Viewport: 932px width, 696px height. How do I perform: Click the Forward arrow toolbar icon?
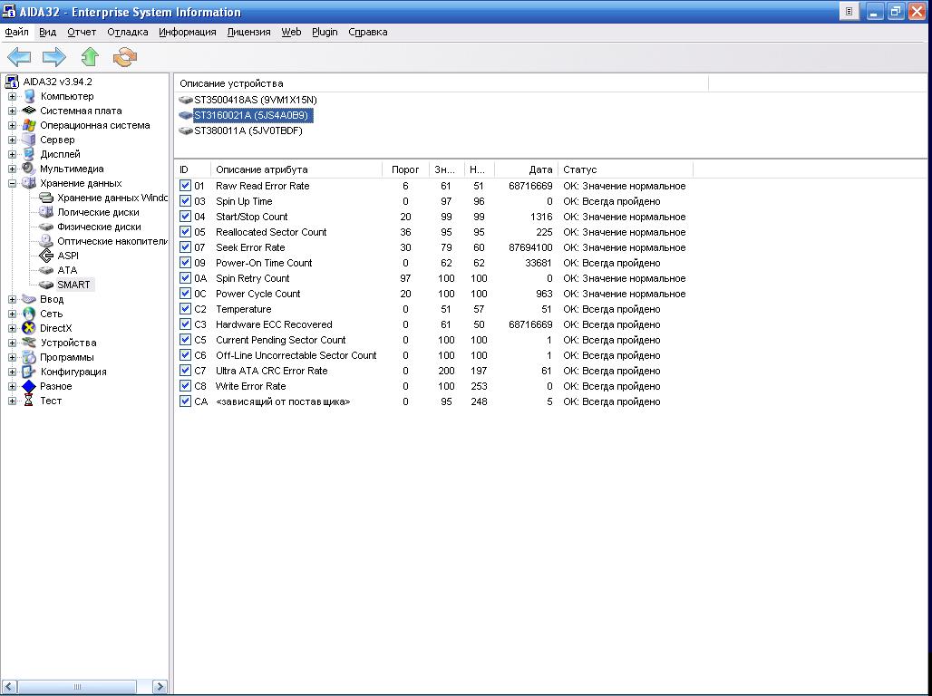tap(54, 57)
